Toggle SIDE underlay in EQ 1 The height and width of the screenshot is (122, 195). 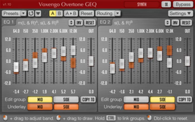[x=66, y=107]
